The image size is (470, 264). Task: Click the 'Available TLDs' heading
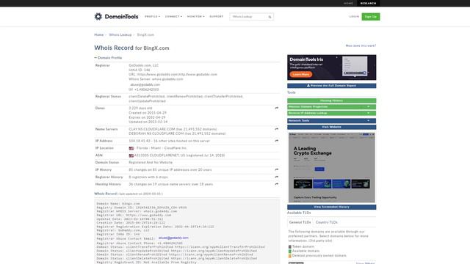pos(299,213)
